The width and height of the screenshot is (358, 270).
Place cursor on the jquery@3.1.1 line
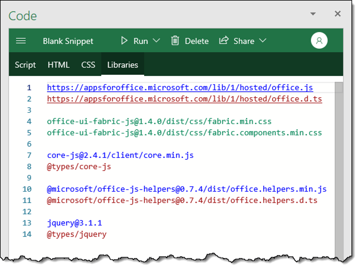click(x=75, y=223)
